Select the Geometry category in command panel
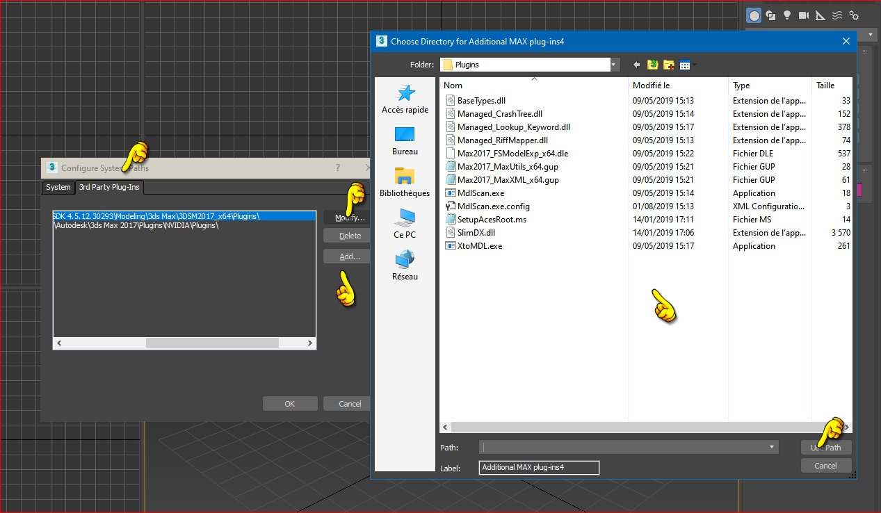Screen dimensions: 881x513 (x=754, y=15)
